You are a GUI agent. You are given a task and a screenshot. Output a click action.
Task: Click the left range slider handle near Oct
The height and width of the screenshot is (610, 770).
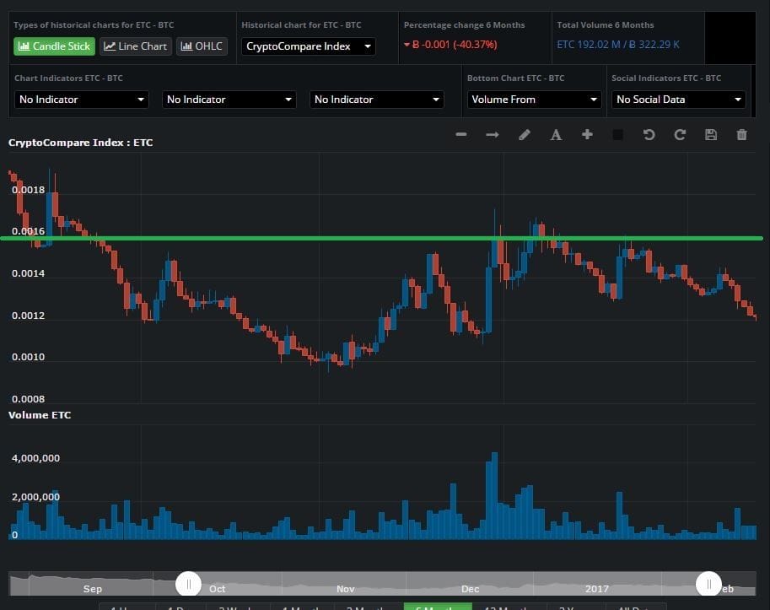pyautogui.click(x=189, y=584)
